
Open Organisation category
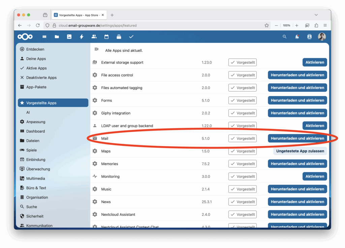point(53,197)
